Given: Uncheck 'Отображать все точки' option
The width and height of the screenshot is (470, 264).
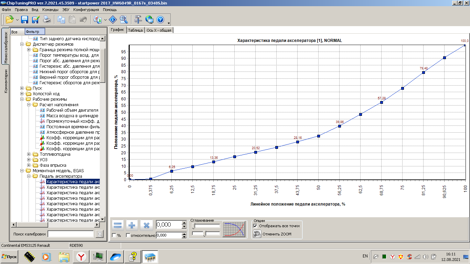Looking at the screenshot, I should pos(255,226).
